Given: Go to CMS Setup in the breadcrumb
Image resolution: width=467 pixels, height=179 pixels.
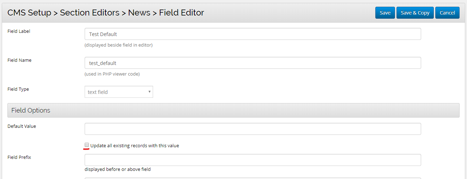Looking at the screenshot, I should point(29,13).
